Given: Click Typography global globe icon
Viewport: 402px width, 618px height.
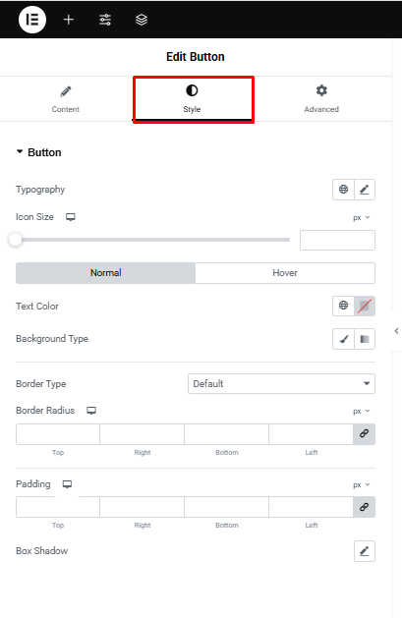Looking at the screenshot, I should click(343, 190).
